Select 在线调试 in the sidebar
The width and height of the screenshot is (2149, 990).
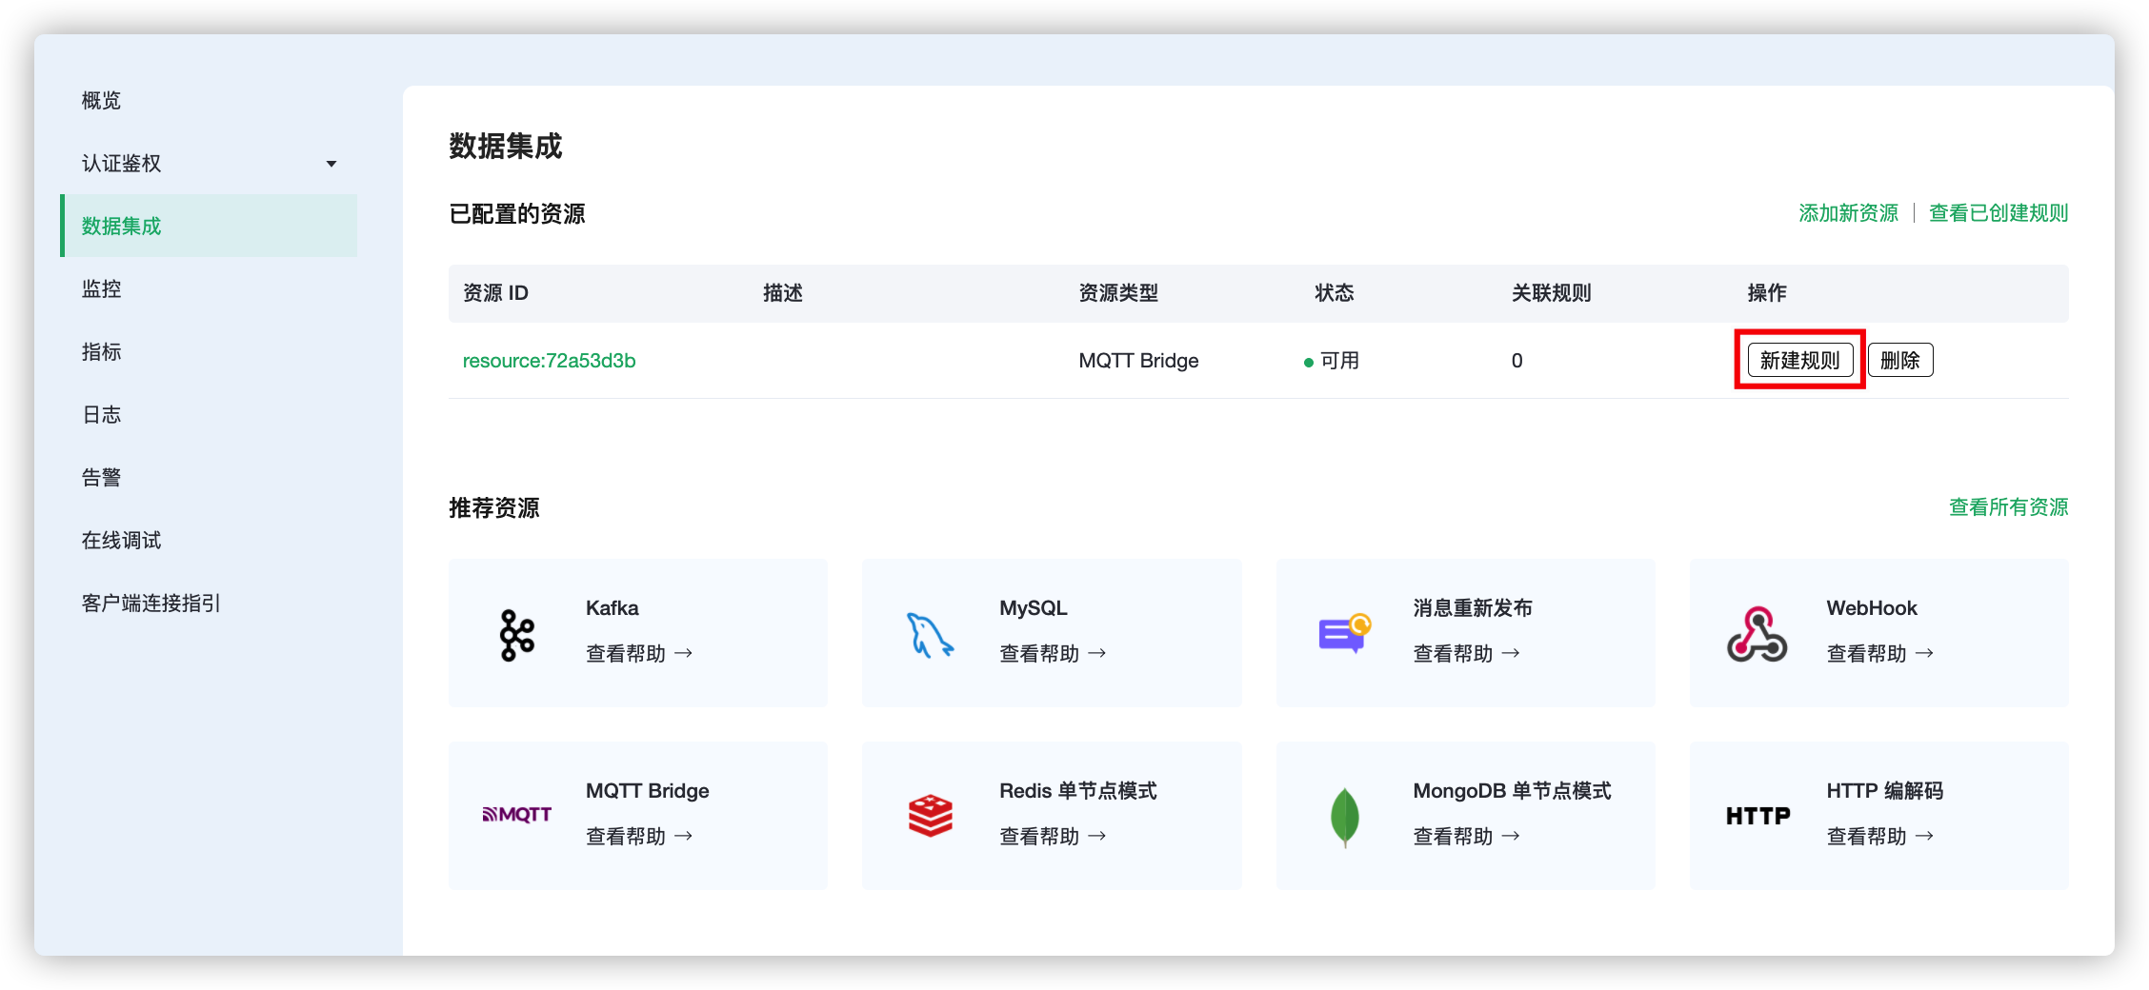(122, 541)
